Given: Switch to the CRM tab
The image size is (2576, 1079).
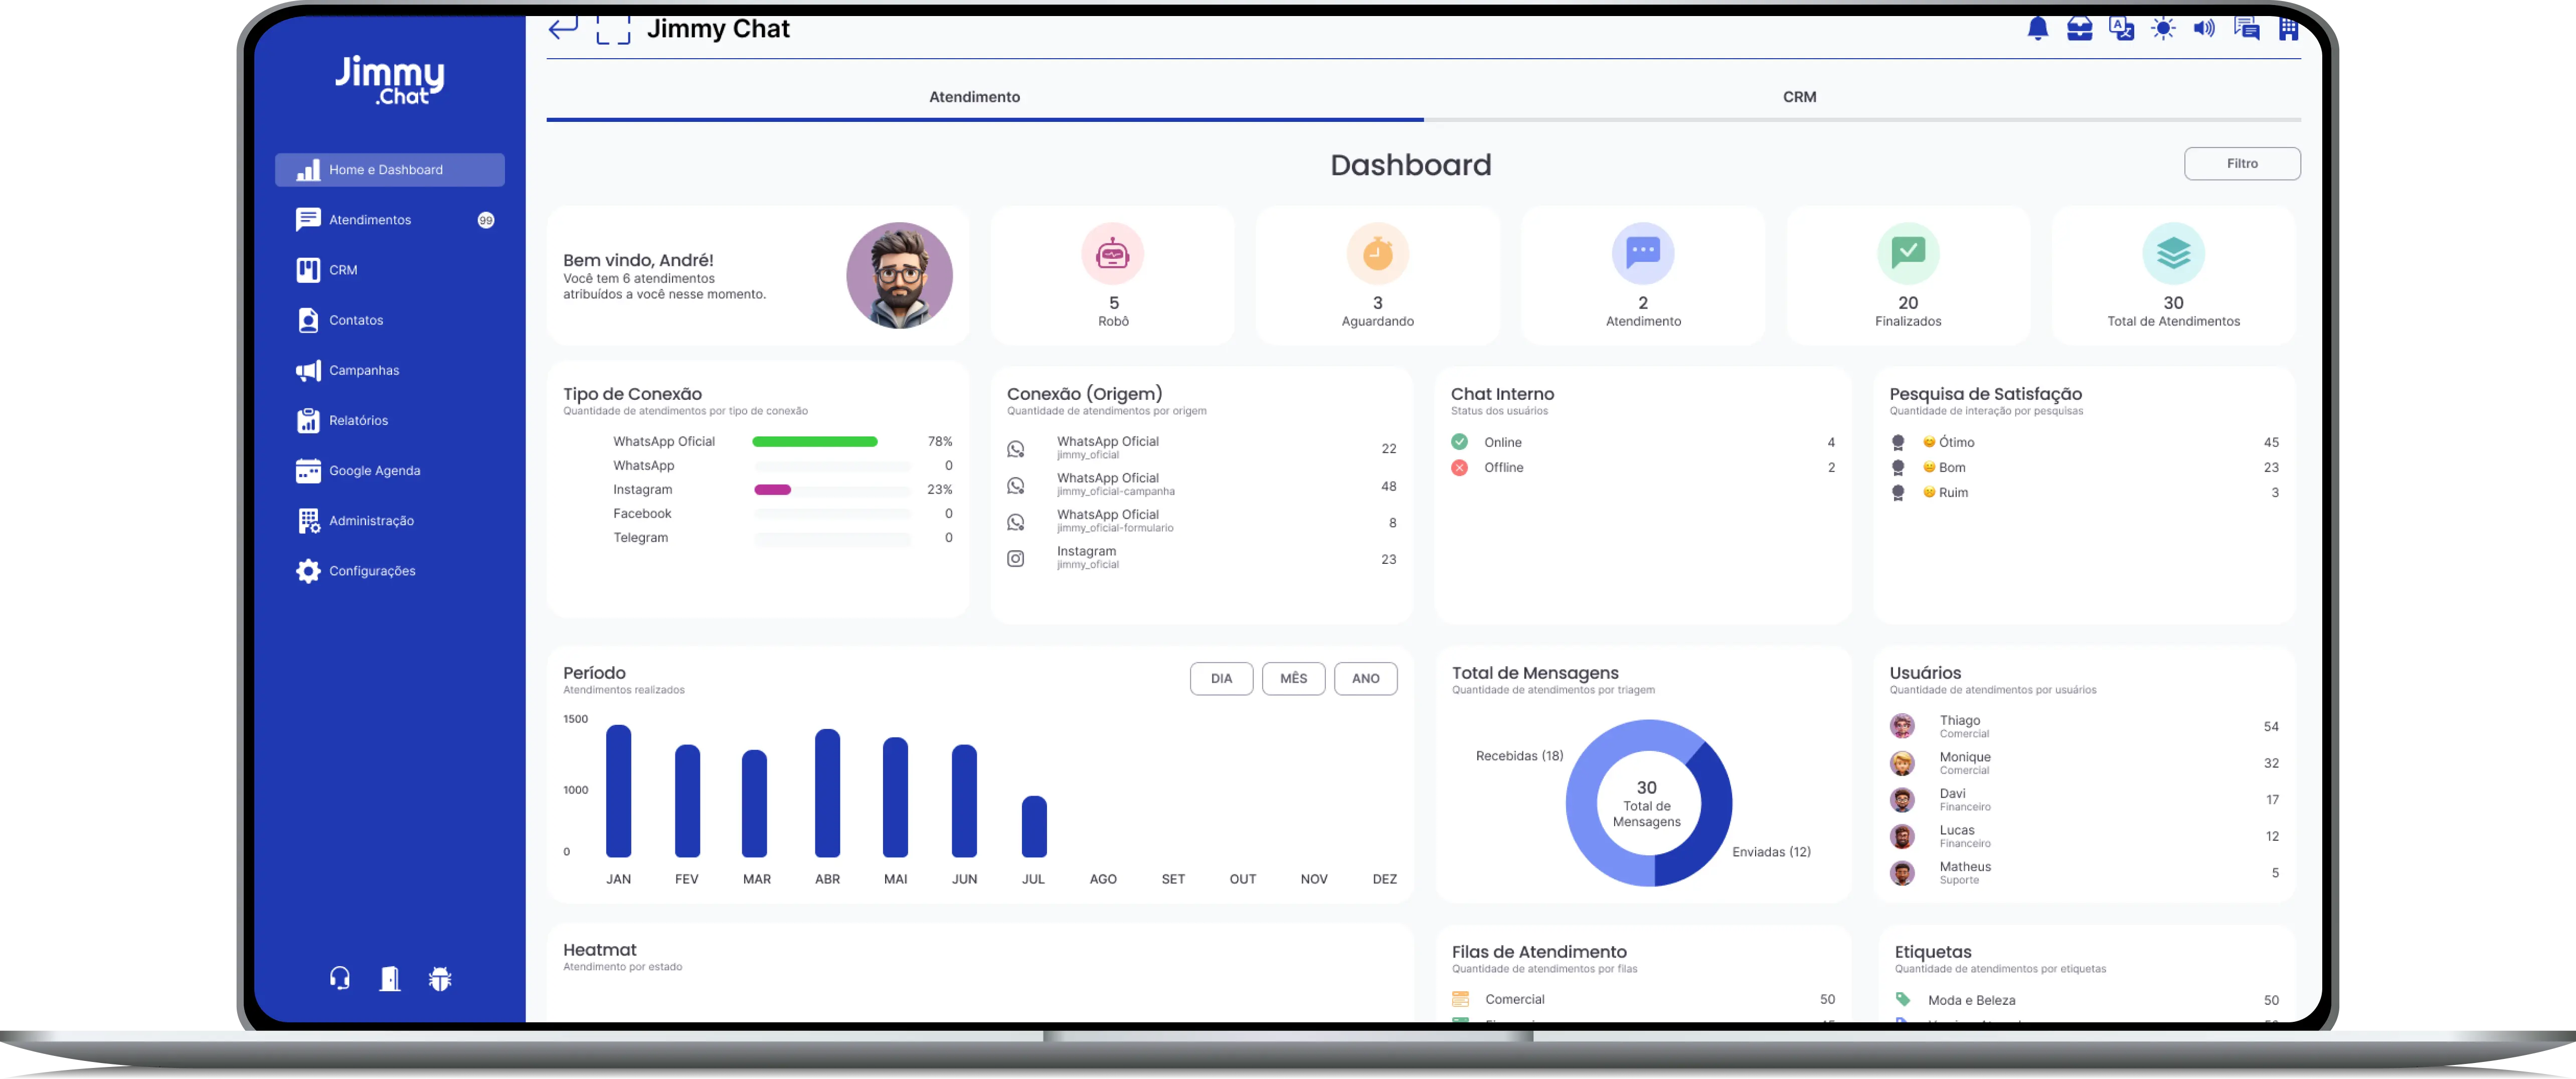Looking at the screenshot, I should tap(1799, 96).
